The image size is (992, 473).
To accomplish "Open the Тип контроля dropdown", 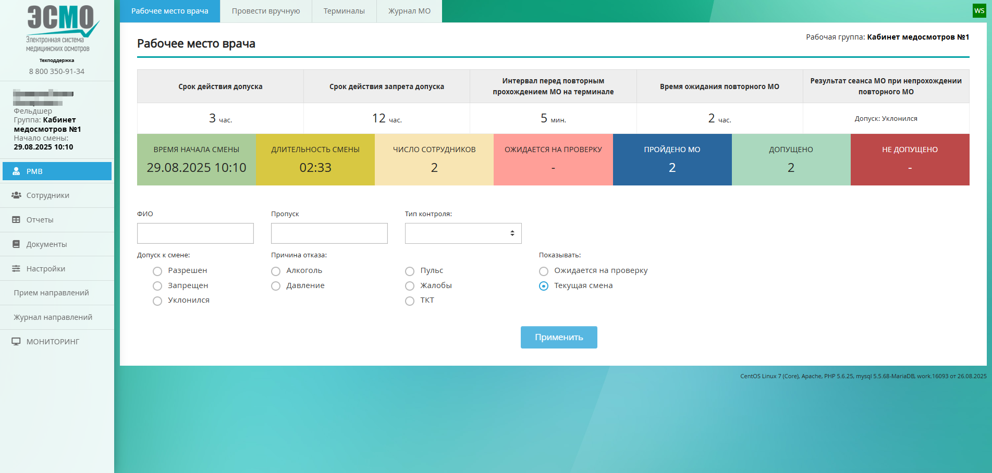I will pyautogui.click(x=463, y=233).
